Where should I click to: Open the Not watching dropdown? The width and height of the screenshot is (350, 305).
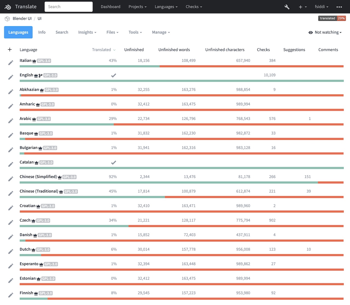point(325,32)
